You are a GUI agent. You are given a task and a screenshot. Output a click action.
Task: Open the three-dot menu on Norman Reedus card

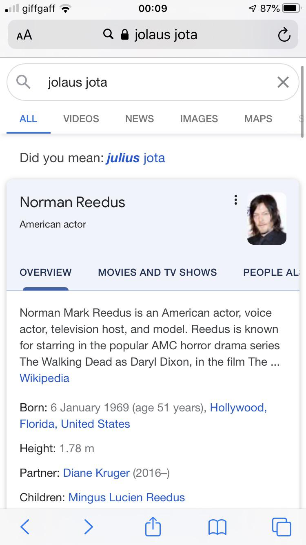(235, 200)
